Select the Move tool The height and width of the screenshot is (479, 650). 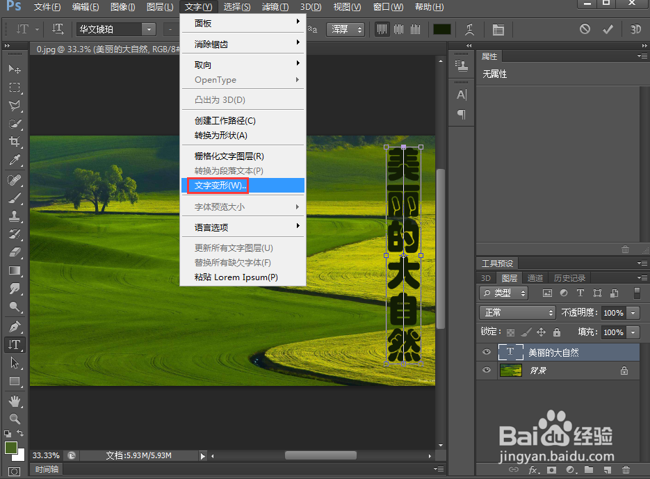pyautogui.click(x=15, y=69)
